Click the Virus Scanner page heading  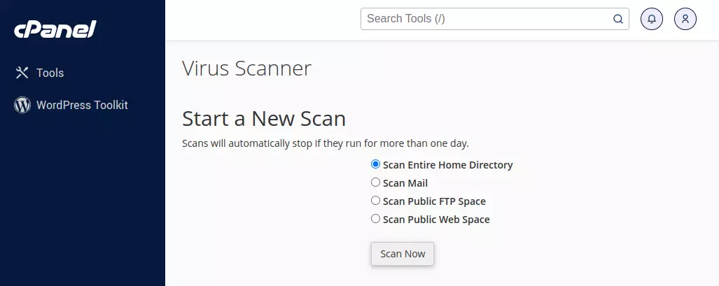click(246, 69)
